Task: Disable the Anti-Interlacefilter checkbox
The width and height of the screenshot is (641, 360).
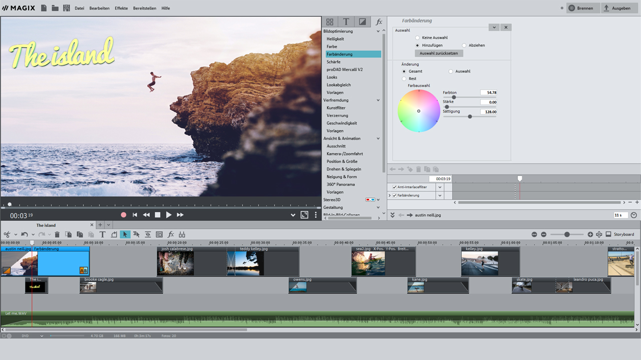Action: 396,186
